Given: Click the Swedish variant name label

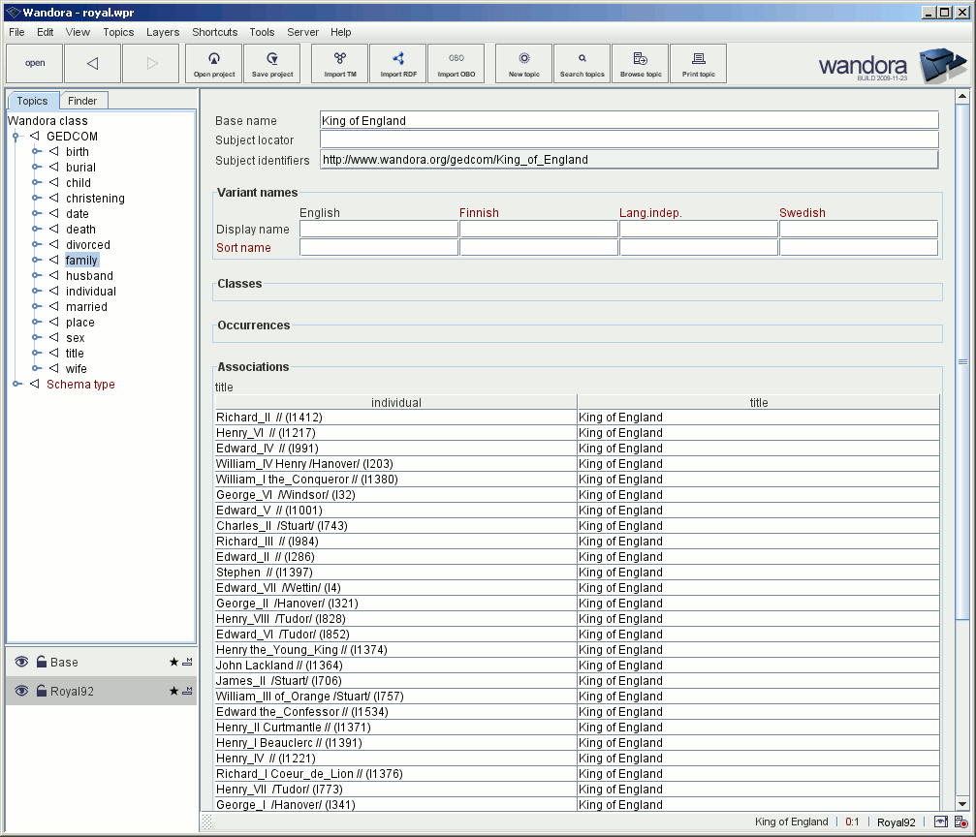Looking at the screenshot, I should click(x=802, y=213).
